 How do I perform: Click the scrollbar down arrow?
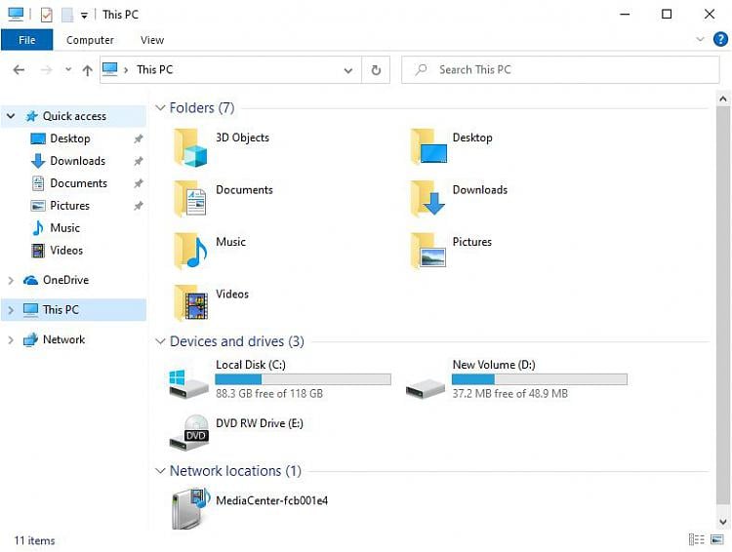pyautogui.click(x=722, y=522)
